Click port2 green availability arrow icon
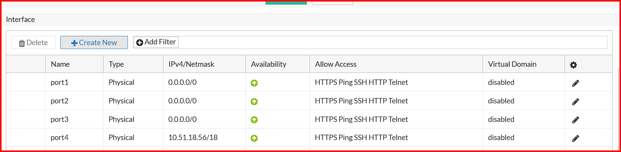 [x=254, y=101]
